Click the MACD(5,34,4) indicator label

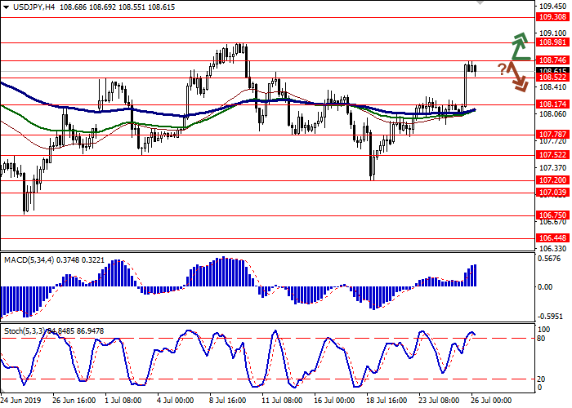[28, 259]
